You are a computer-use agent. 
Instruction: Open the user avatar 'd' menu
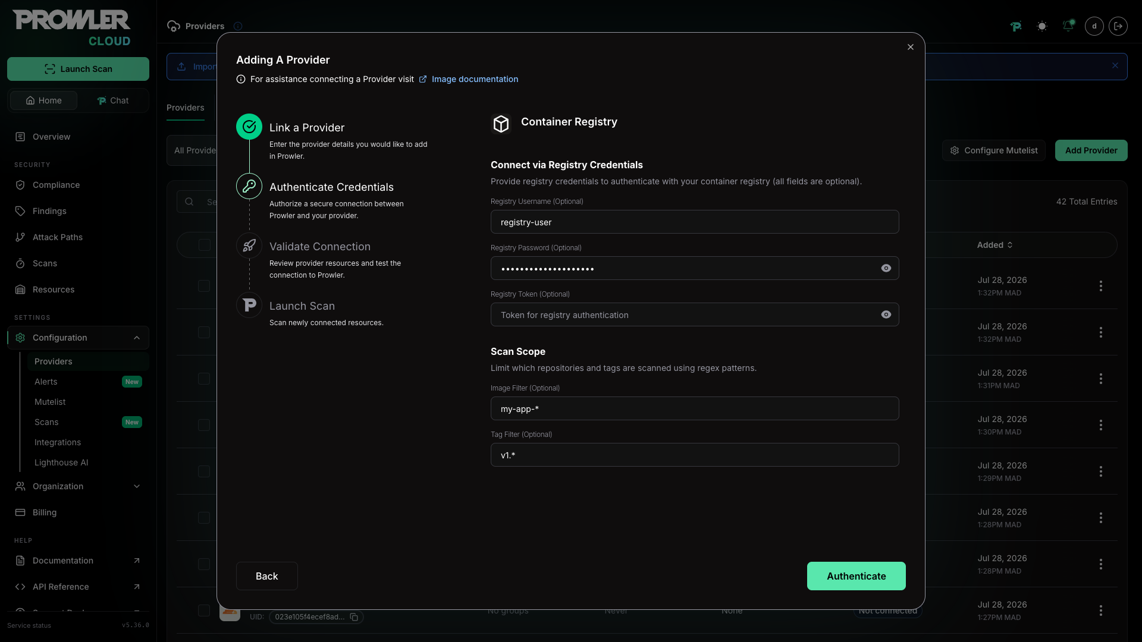1094,26
